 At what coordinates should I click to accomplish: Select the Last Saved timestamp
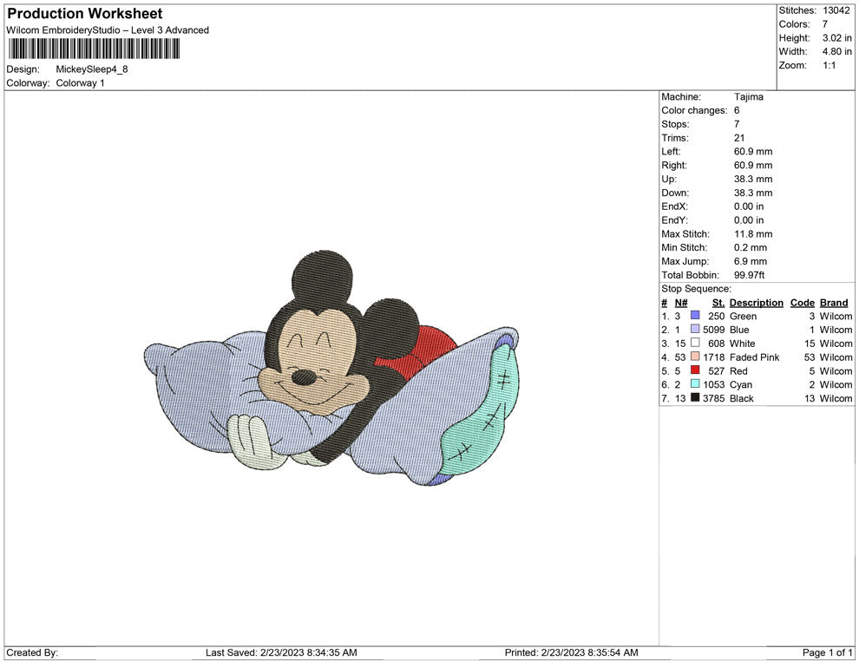tap(281, 653)
